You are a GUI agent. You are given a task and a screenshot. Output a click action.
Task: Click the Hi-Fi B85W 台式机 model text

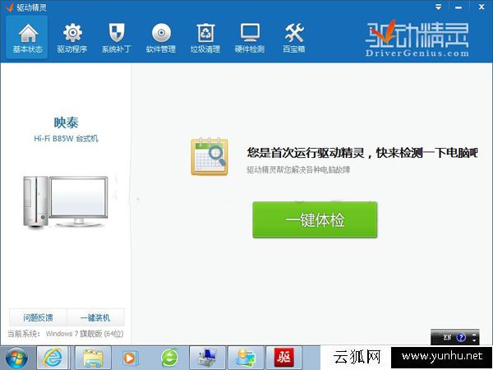click(x=66, y=138)
